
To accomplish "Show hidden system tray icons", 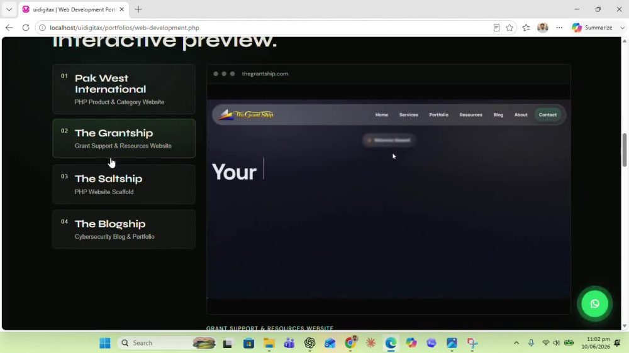I will pyautogui.click(x=516, y=343).
